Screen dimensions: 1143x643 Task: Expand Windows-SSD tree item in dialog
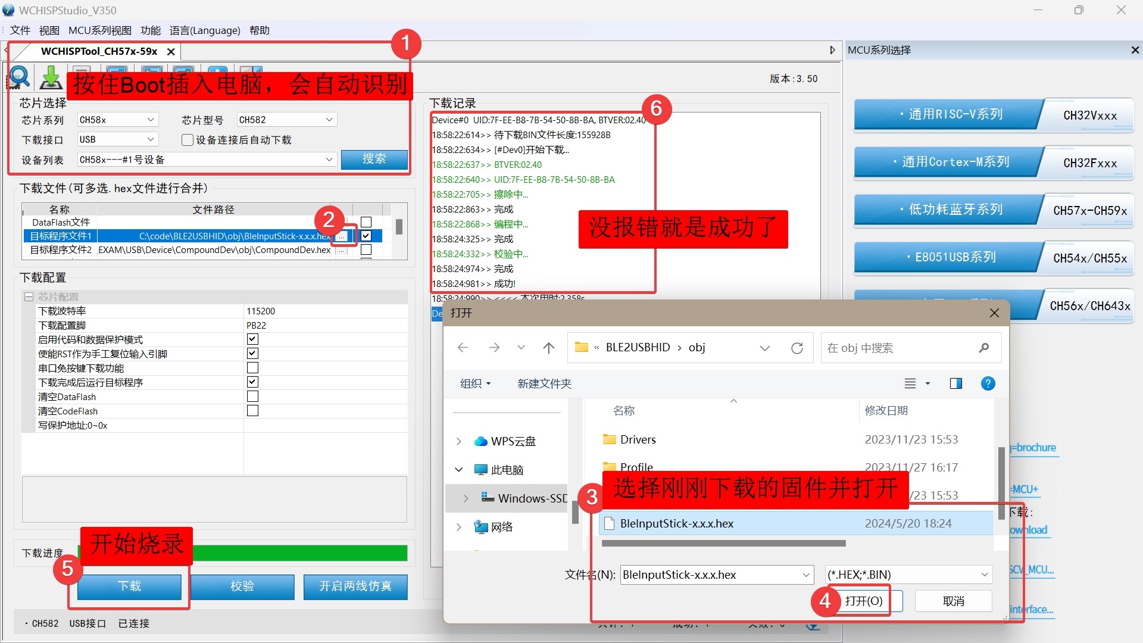coord(466,498)
